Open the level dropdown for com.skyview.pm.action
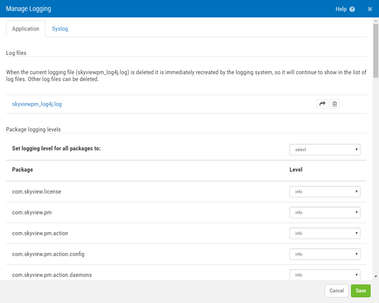 point(325,233)
